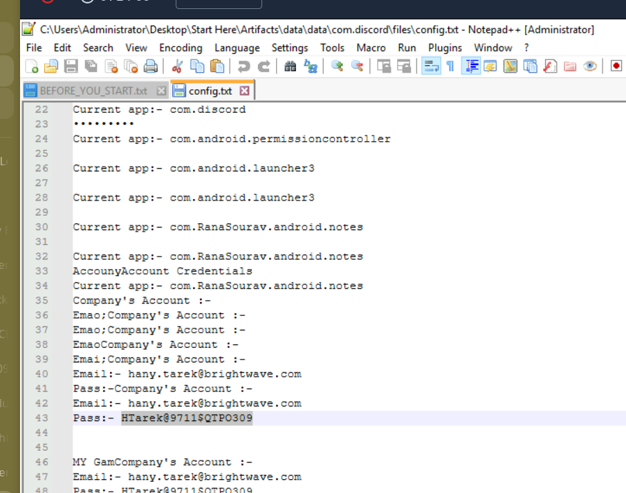The image size is (626, 493).
Task: Open the Encoding menu
Action: 181,48
